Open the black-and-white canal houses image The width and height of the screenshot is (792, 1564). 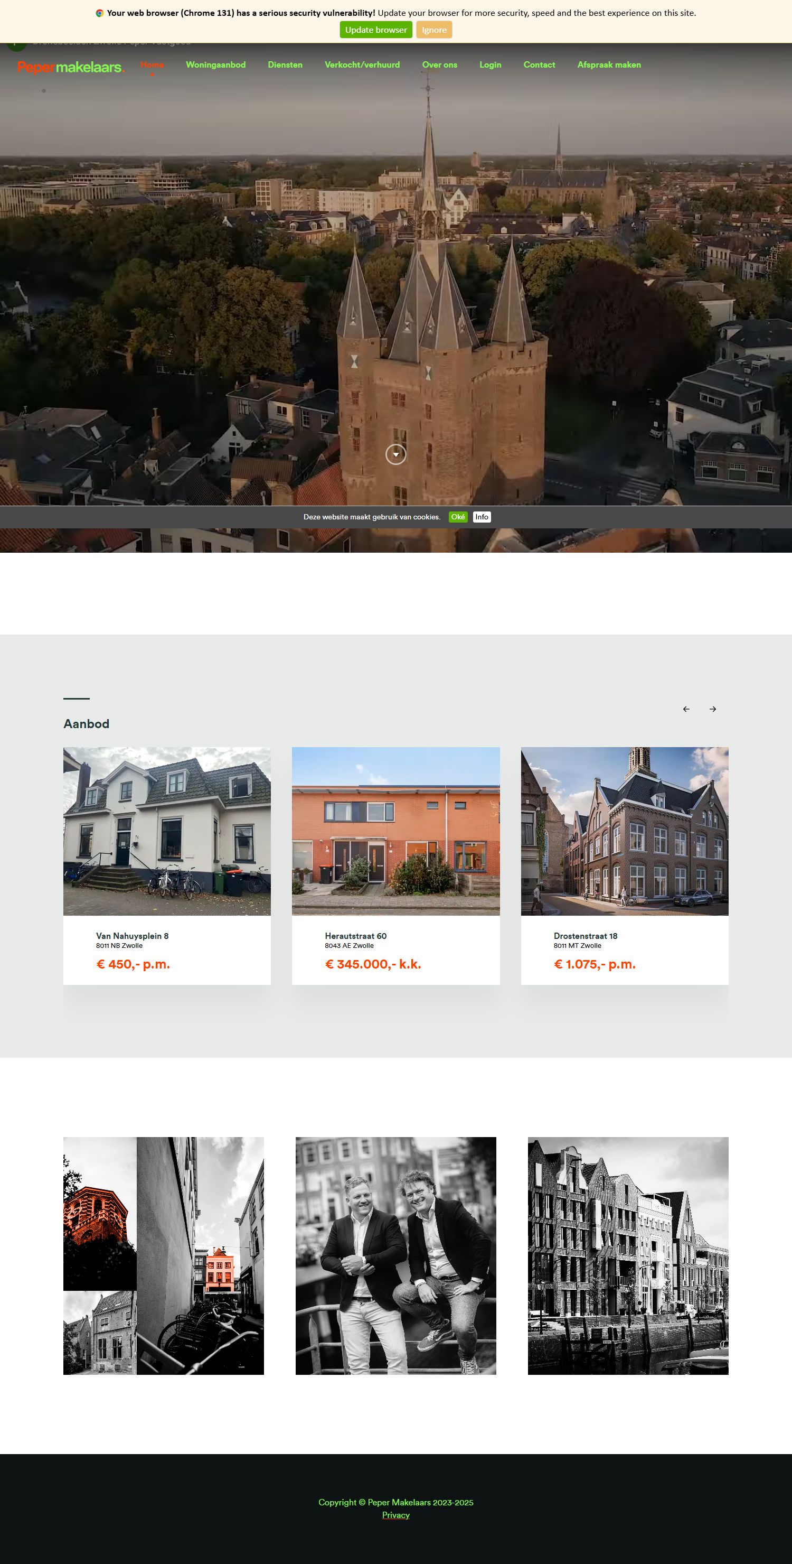coord(628,1255)
